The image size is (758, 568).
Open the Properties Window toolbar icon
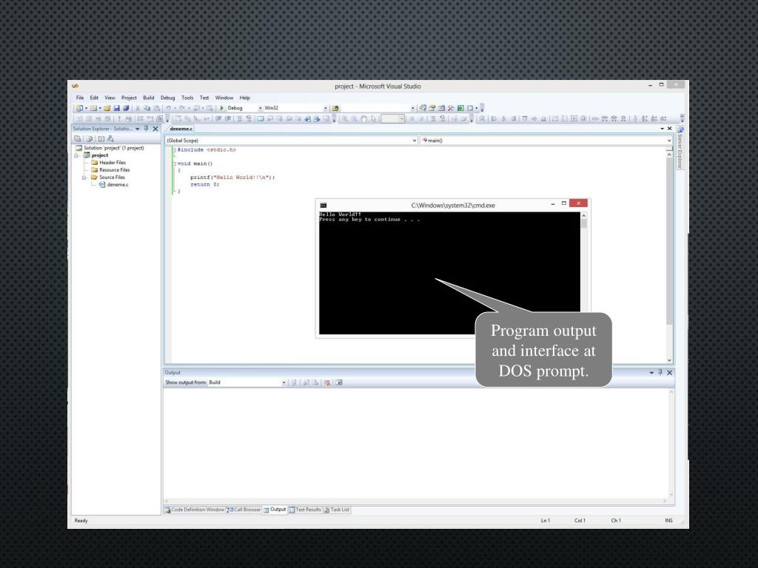click(432, 108)
